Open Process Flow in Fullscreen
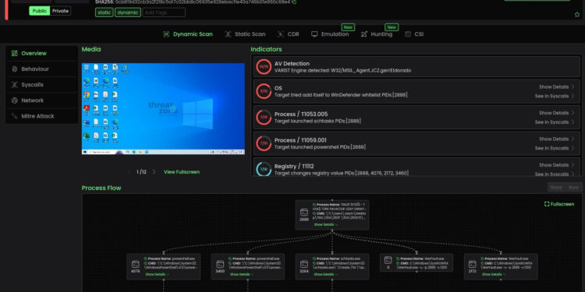 pyautogui.click(x=559, y=204)
